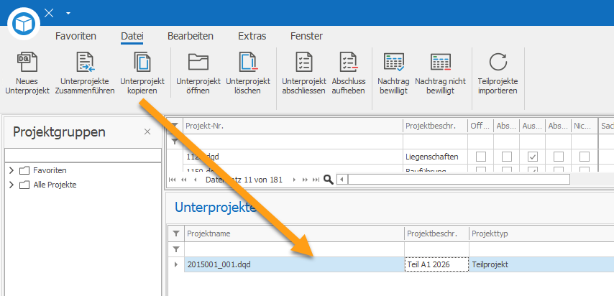Go to previous record in navigator
The image size is (614, 296).
pyautogui.click(x=195, y=180)
